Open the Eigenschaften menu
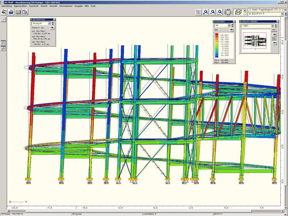 point(20,6)
